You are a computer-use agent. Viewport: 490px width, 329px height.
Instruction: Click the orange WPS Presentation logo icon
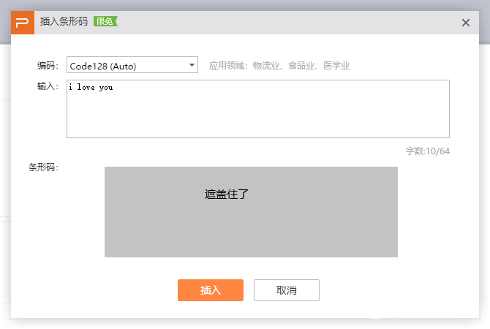pyautogui.click(x=22, y=23)
